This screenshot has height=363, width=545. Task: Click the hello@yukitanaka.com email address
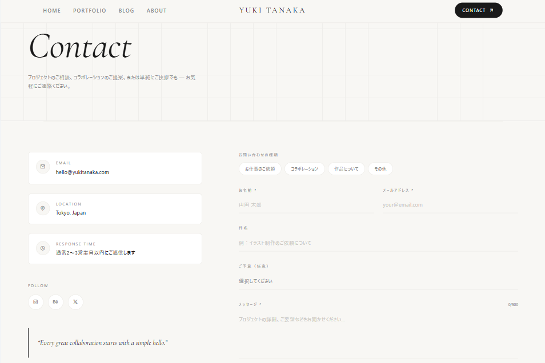(x=82, y=172)
